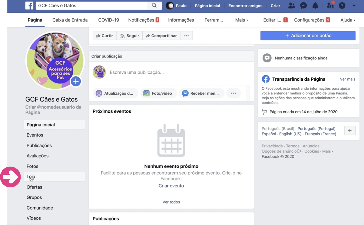
Task: Click the small page avatar in composer
Action: tap(99, 72)
